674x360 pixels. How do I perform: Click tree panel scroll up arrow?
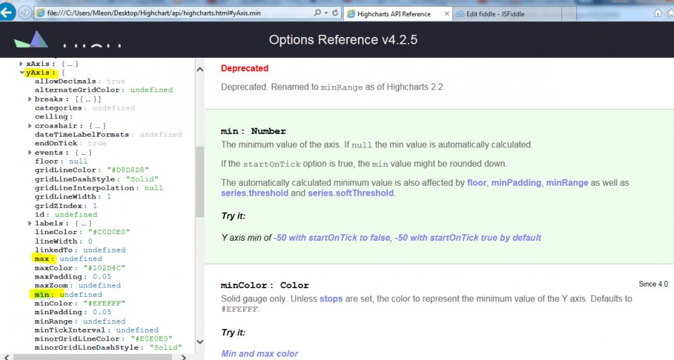click(x=200, y=69)
